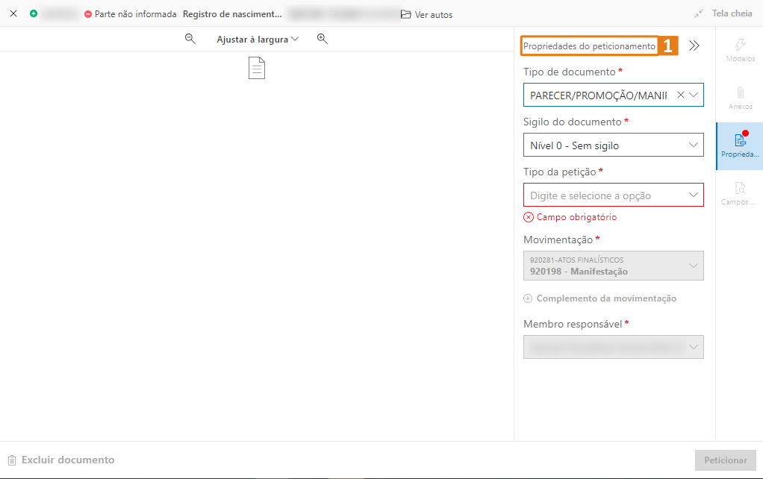Image resolution: width=763 pixels, height=479 pixels.
Task: Click the red 'Parte não informada' icon
Action: (88, 14)
